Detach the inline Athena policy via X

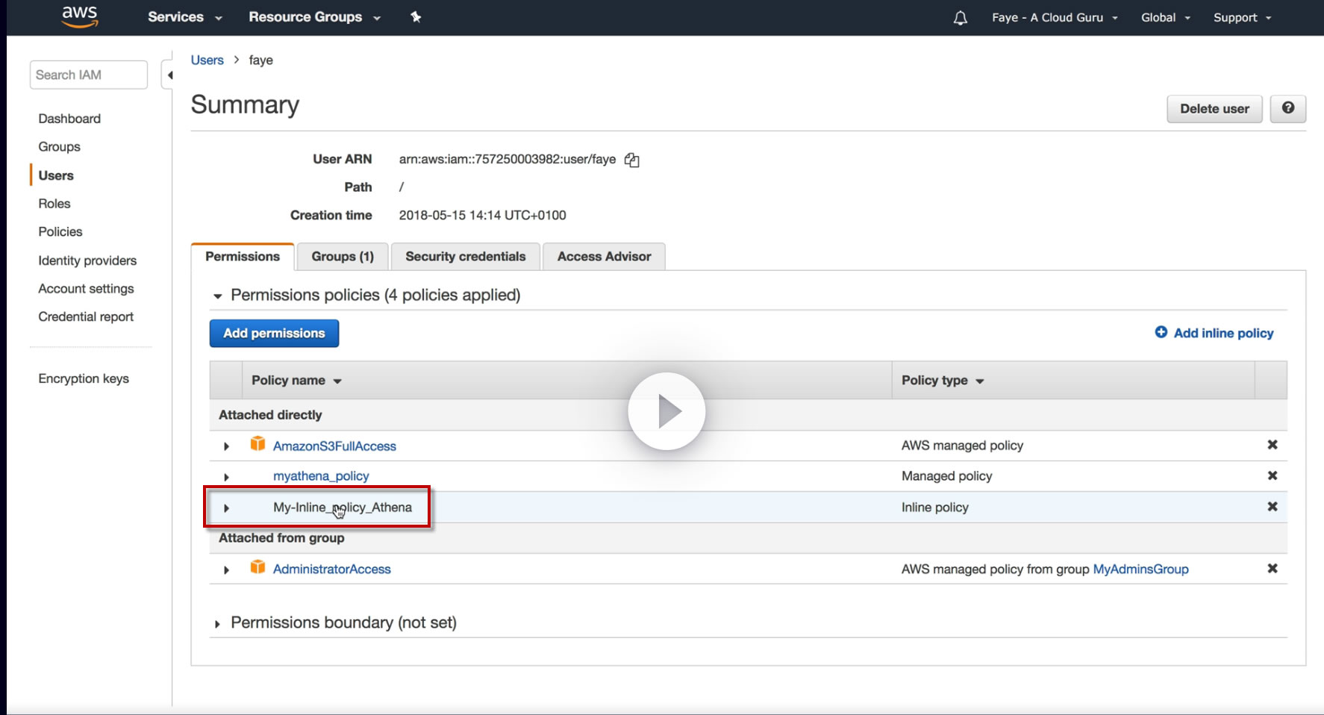point(1272,507)
